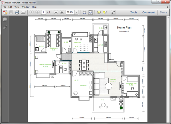Screen dimensions: 171x124
Task: Zoom in with the plus button
Action: (62, 12)
